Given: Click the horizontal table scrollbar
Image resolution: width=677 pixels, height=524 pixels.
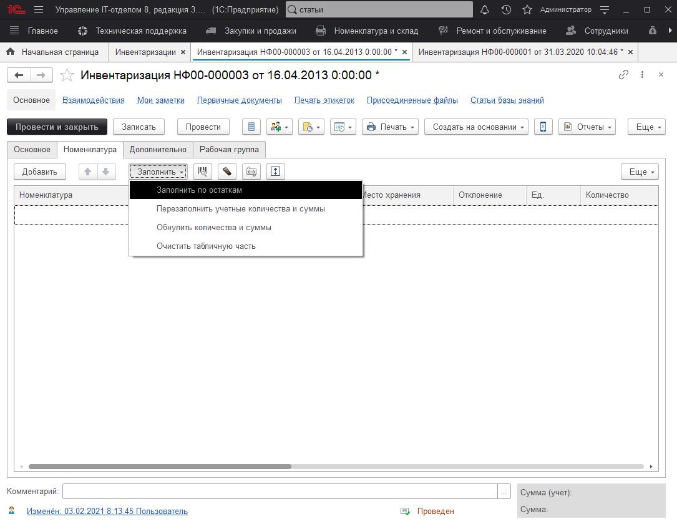Looking at the screenshot, I should point(160,467).
